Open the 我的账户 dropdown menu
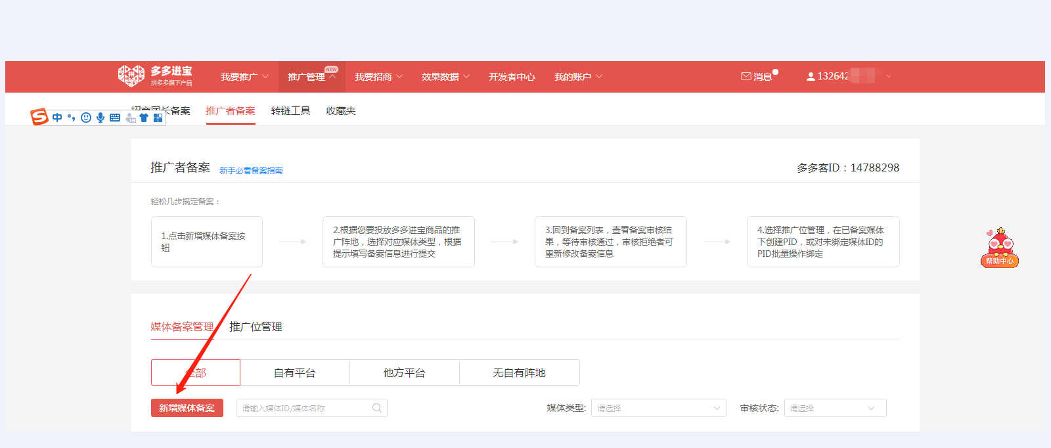This screenshot has height=448, width=1051. [578, 77]
